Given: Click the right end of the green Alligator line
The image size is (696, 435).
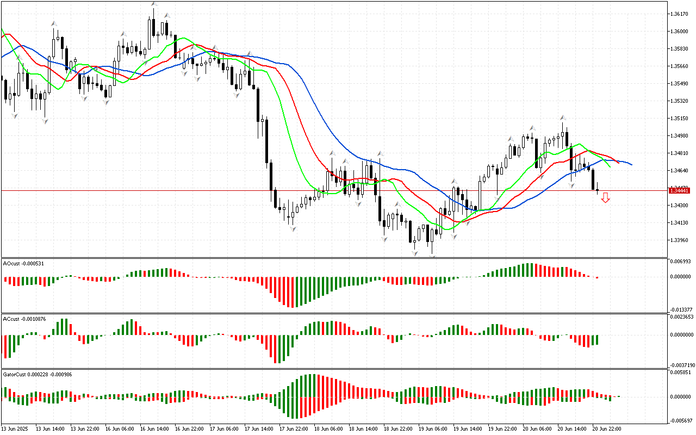Looking at the screenshot, I should (x=610, y=166).
